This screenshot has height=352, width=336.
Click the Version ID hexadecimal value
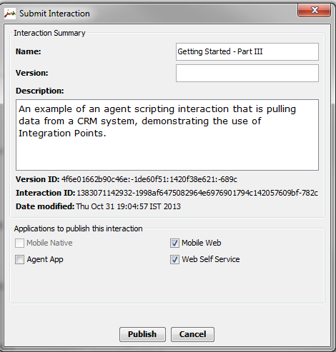(149, 179)
